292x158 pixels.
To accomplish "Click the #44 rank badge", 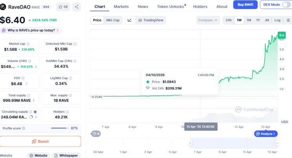I will tap(46, 7).
